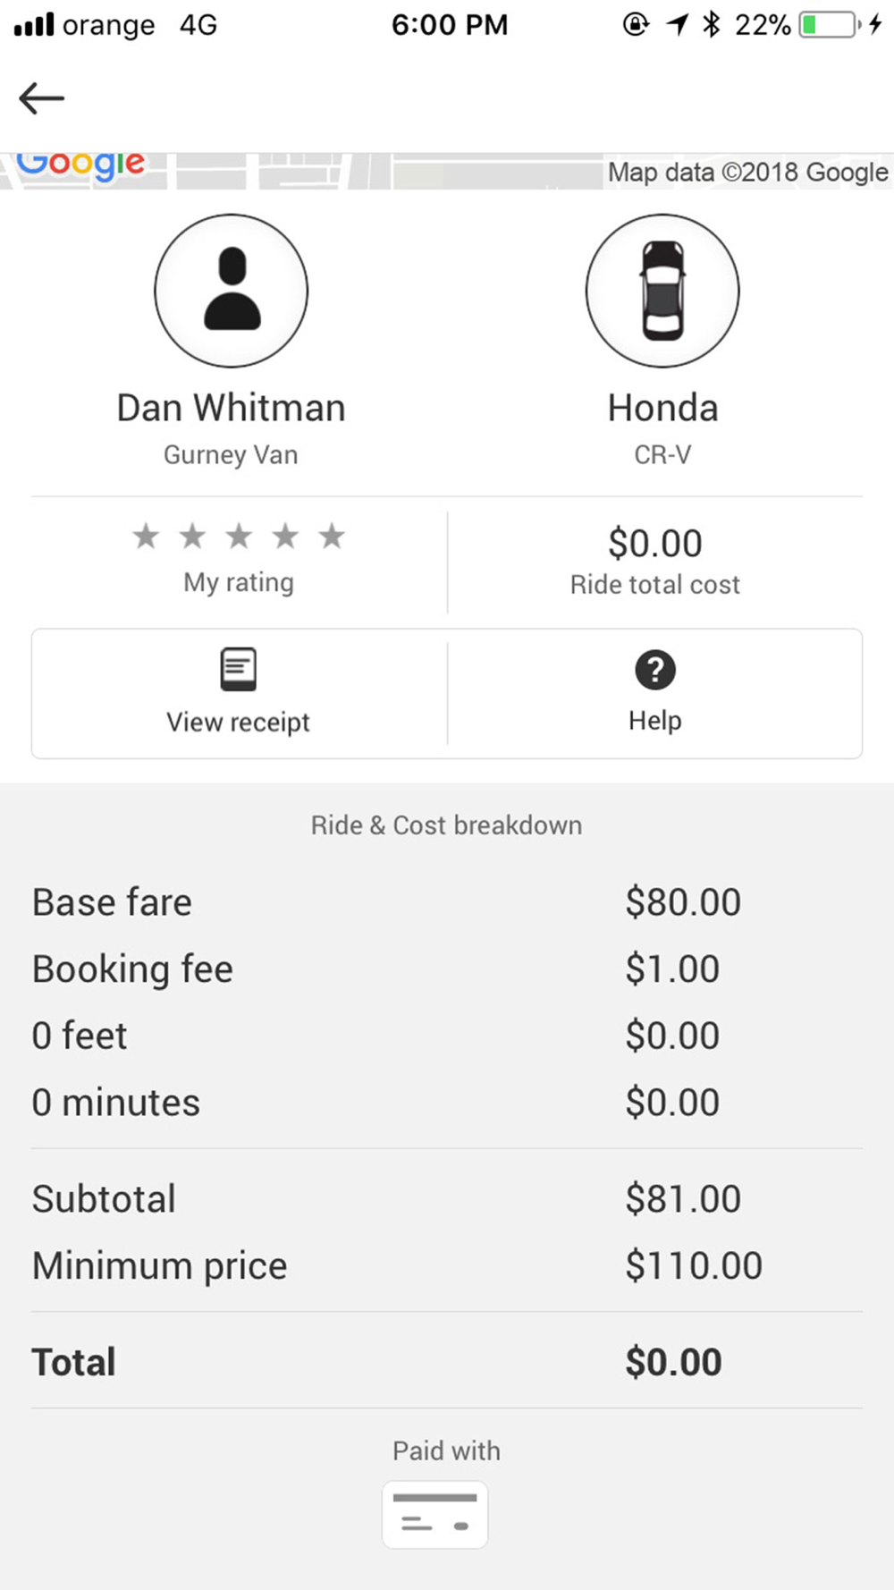Select the Minimum price row
This screenshot has height=1590, width=894.
pyautogui.click(x=447, y=1265)
